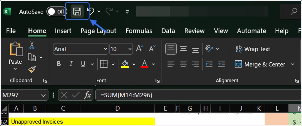Open Font settings dialog launcher
The image size is (302, 126).
(x=158, y=81)
